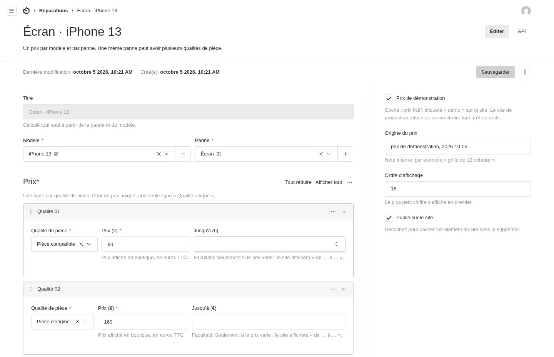Click the Payload logo icon in breadcrumb
The width and height of the screenshot is (554, 357).
(x=26, y=11)
